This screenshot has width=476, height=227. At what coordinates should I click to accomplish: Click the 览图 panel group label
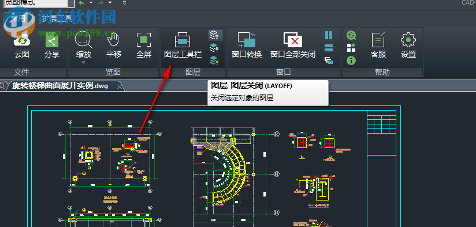[x=113, y=72]
